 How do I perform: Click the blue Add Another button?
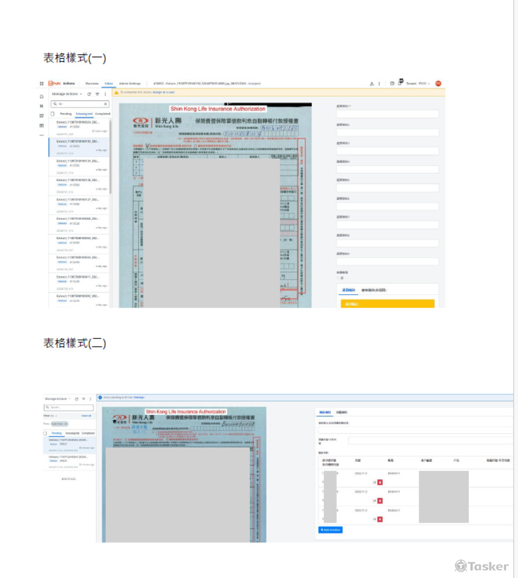click(x=331, y=529)
